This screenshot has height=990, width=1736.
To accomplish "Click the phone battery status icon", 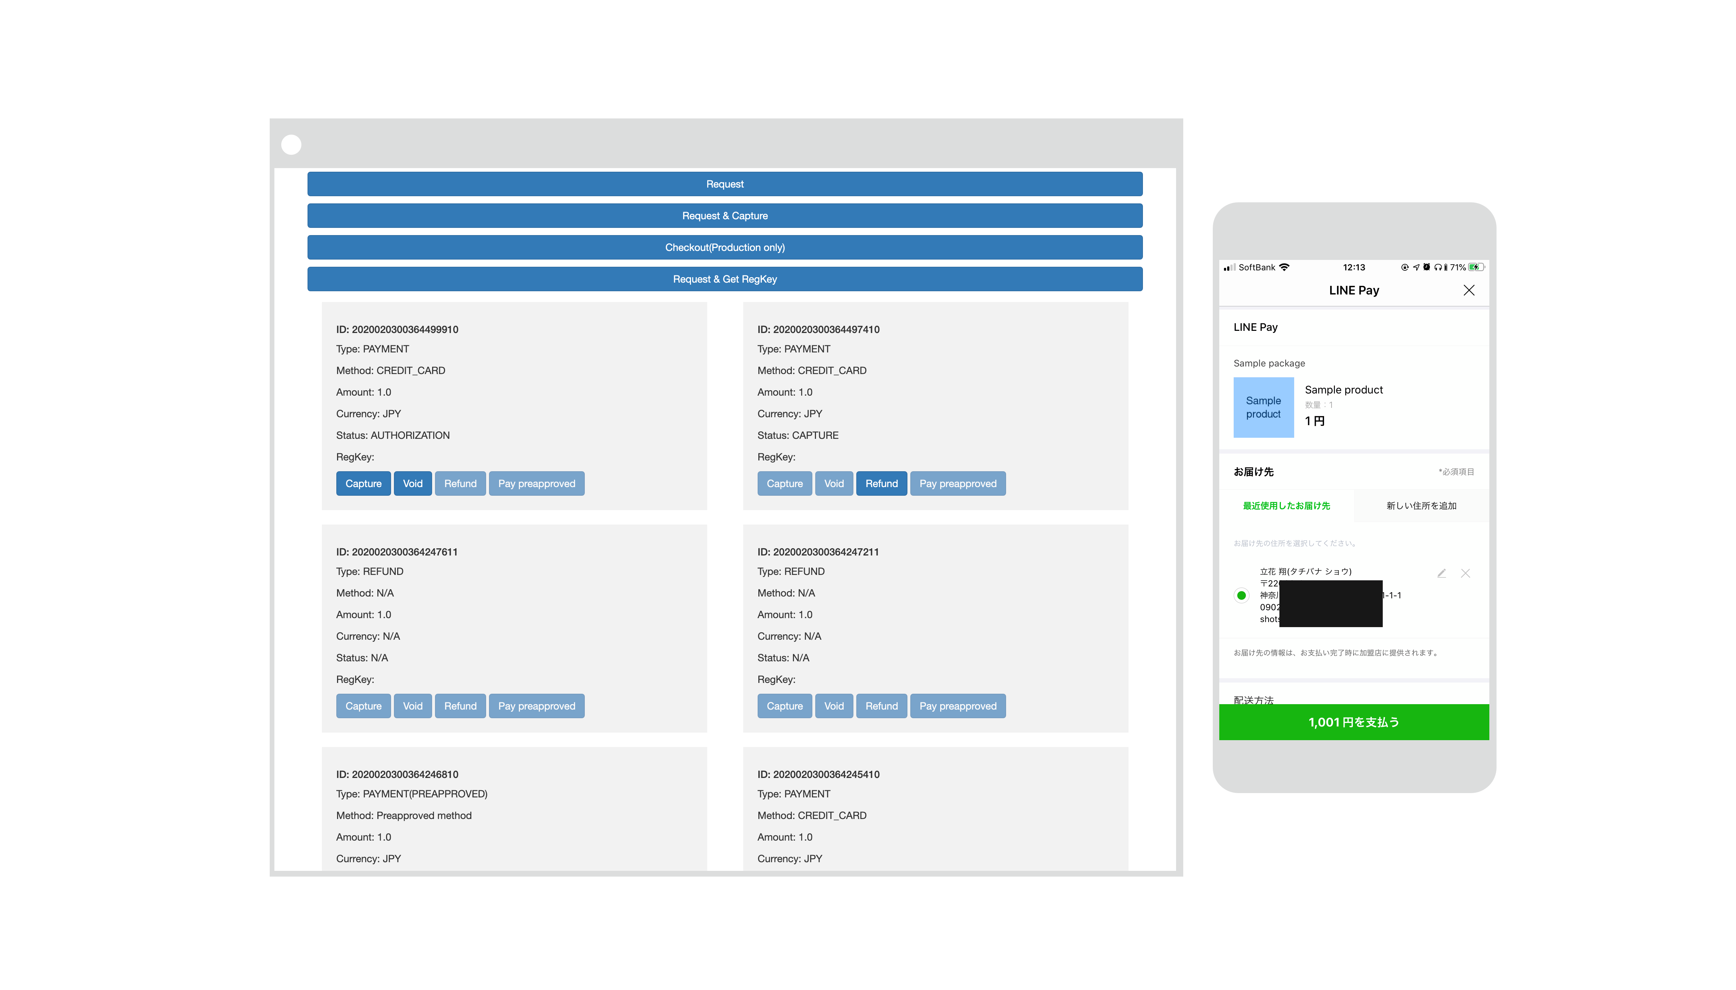I will tap(1476, 267).
